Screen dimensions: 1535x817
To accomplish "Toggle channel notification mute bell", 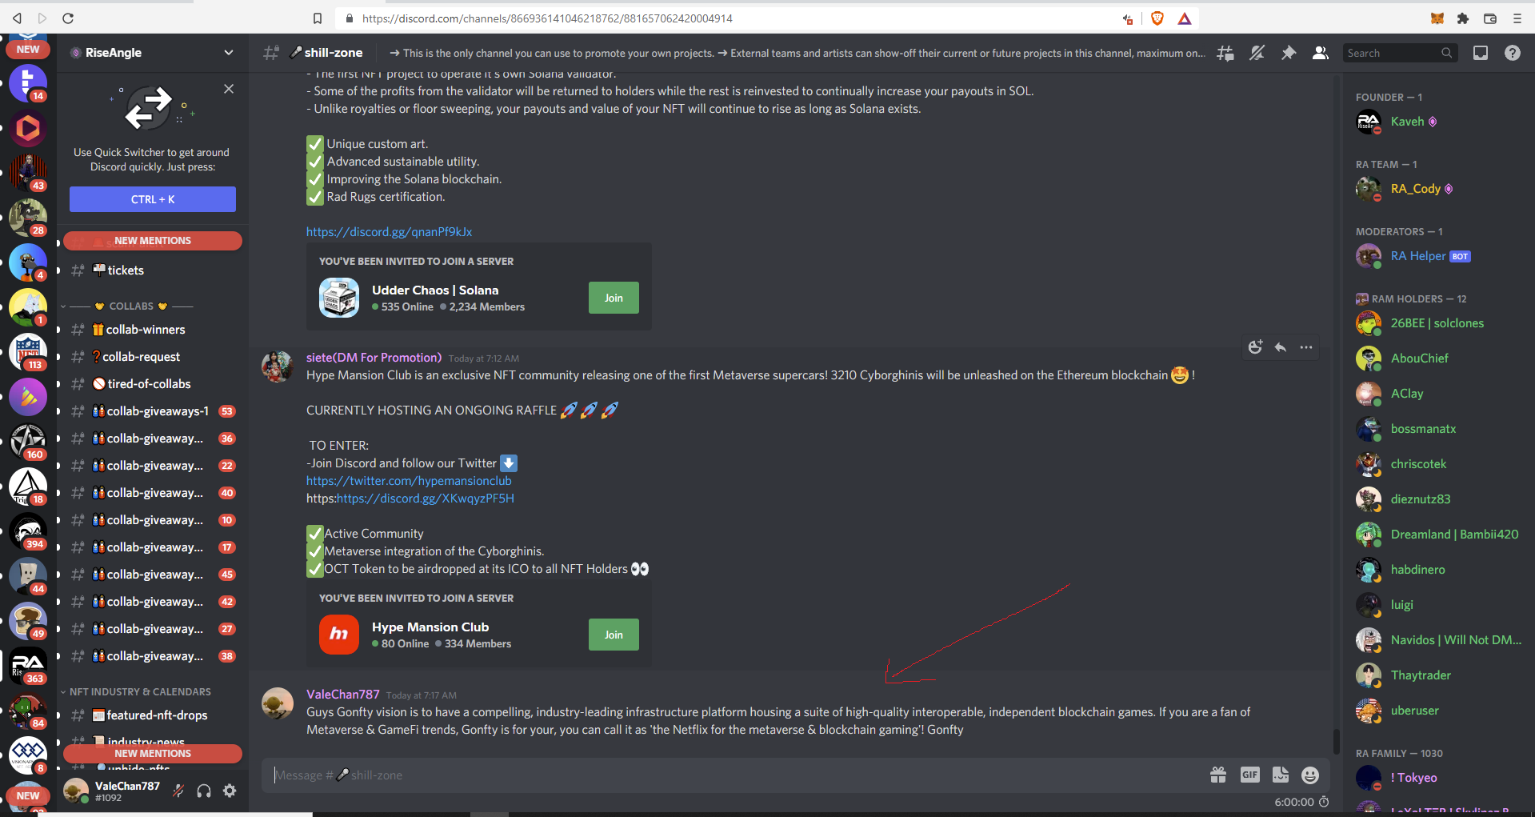I will pyautogui.click(x=1257, y=53).
